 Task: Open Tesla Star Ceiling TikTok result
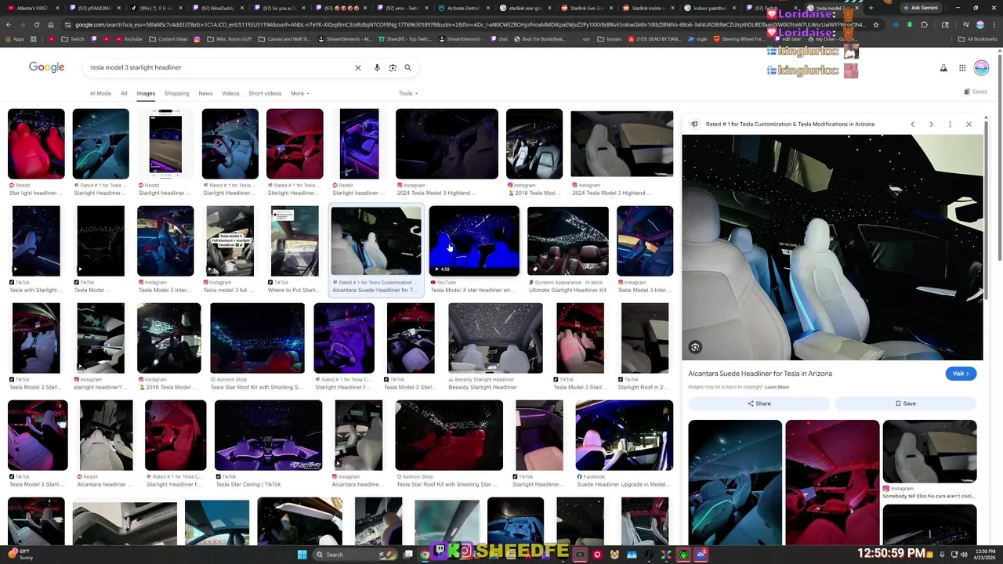268,436
